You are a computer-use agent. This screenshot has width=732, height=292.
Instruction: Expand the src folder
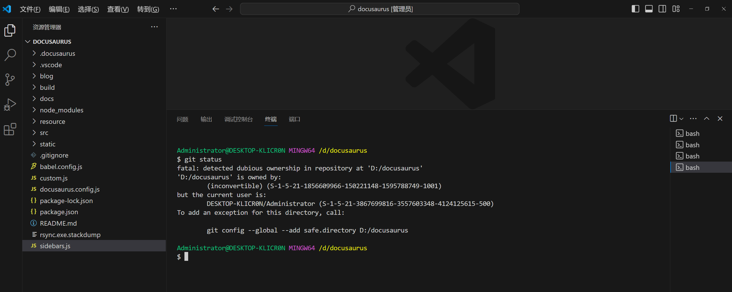click(x=94, y=133)
